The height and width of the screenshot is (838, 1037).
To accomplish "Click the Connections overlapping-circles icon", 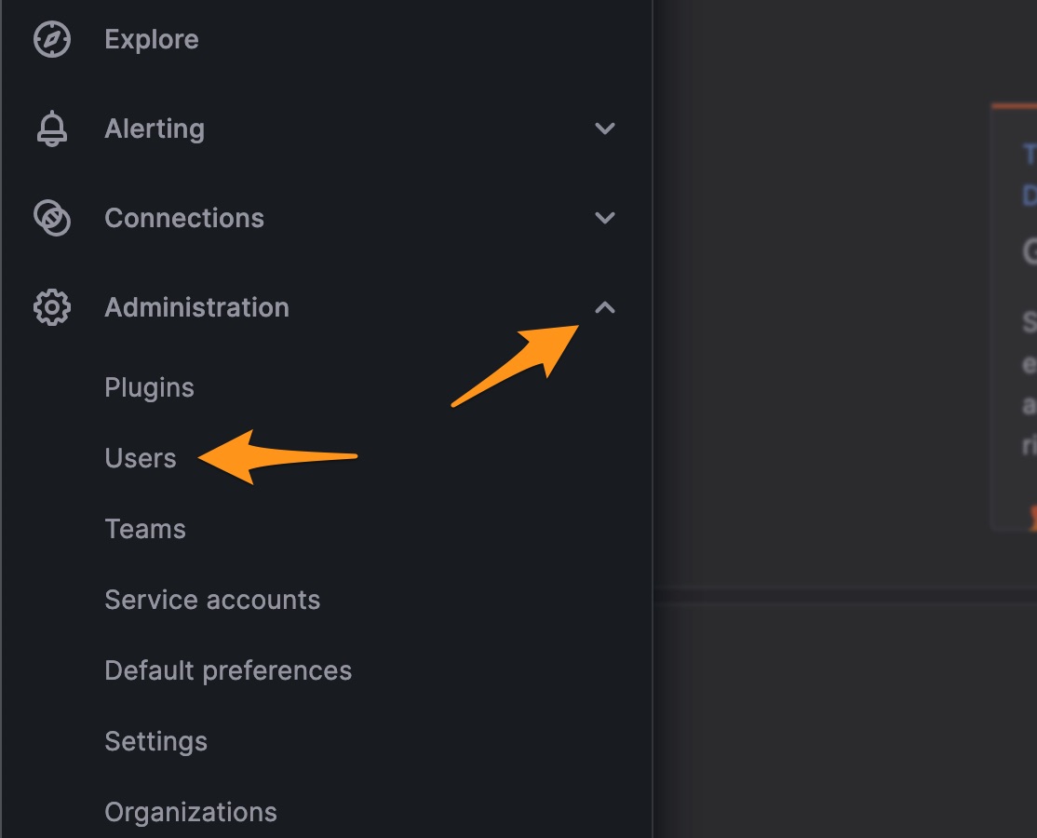I will click(52, 218).
